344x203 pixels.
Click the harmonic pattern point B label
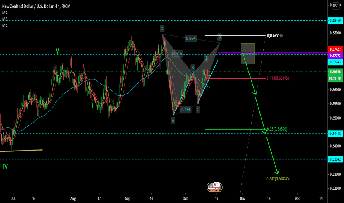click(192, 68)
